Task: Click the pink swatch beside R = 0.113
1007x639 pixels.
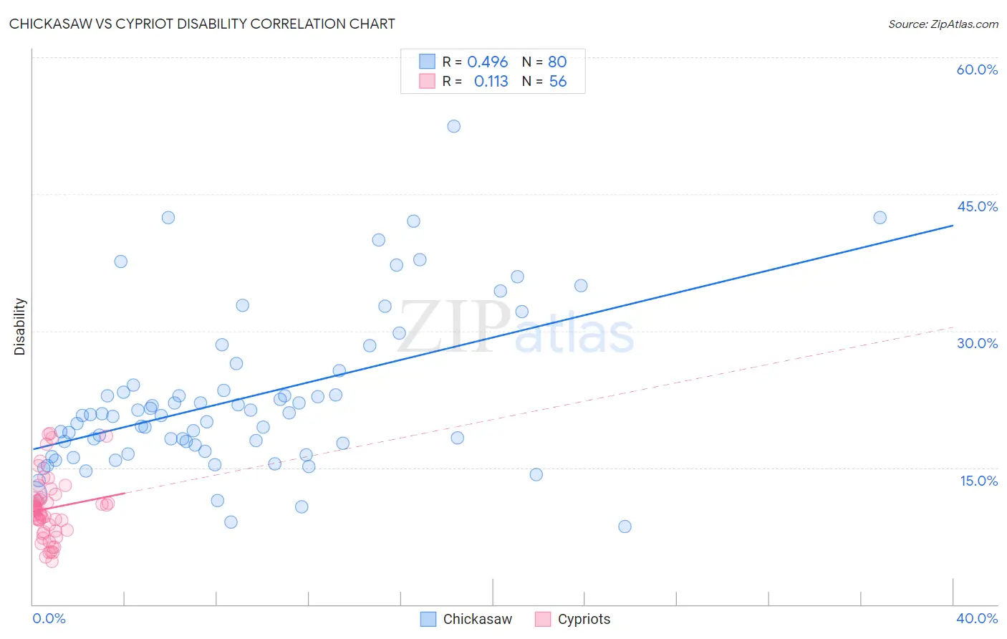Action: [x=427, y=81]
